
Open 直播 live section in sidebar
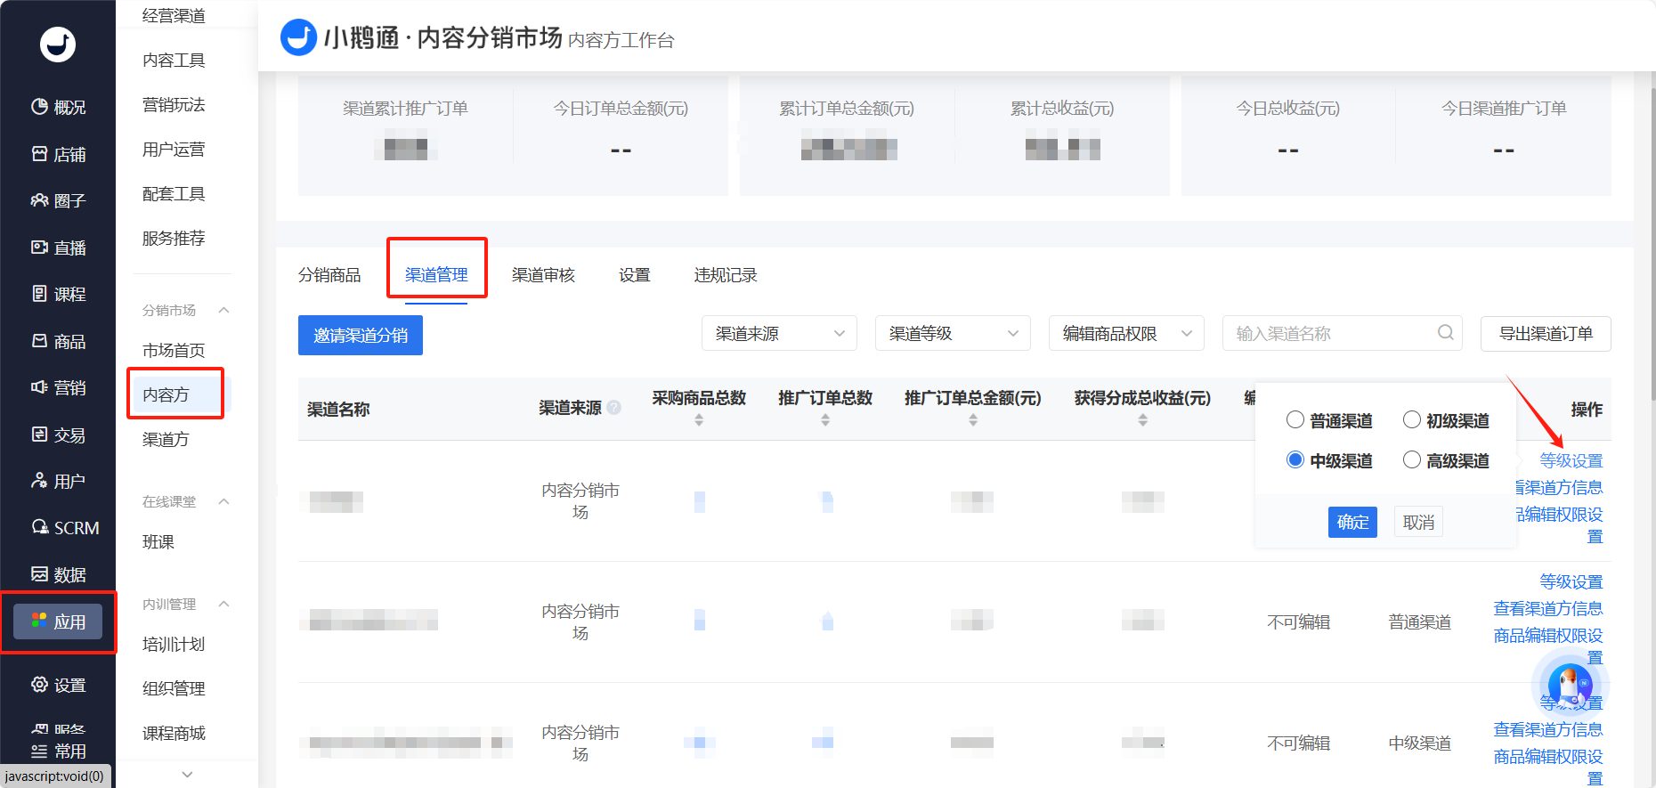pos(58,248)
